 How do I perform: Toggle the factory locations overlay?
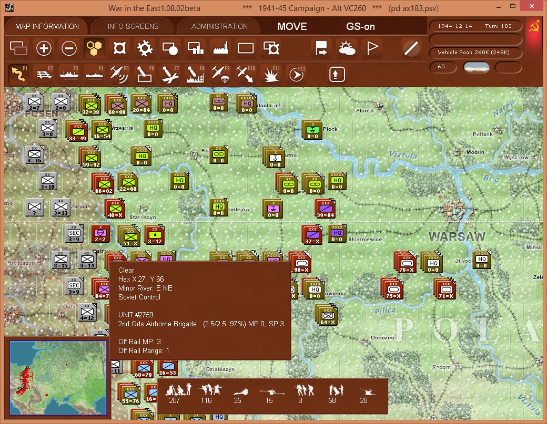pyautogui.click(x=220, y=48)
